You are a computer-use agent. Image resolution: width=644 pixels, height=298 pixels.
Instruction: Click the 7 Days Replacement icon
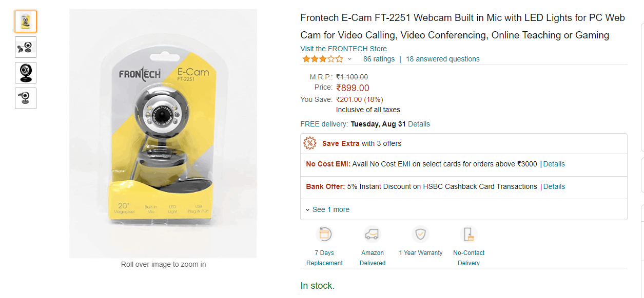(324, 235)
